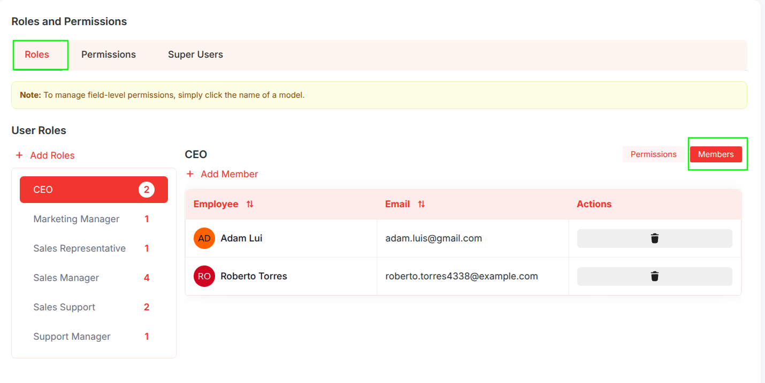Click Add Member for CEO role
Screen dimensions: 765x383
tap(222, 174)
